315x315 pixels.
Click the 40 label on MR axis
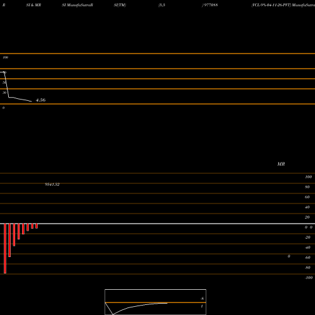tap(307, 207)
